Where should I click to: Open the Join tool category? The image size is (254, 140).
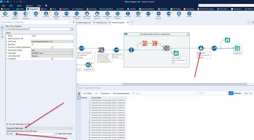coord(45,9)
